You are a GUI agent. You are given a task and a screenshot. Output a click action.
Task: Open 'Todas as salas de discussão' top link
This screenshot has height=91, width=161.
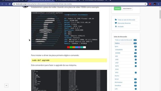point(126,20)
